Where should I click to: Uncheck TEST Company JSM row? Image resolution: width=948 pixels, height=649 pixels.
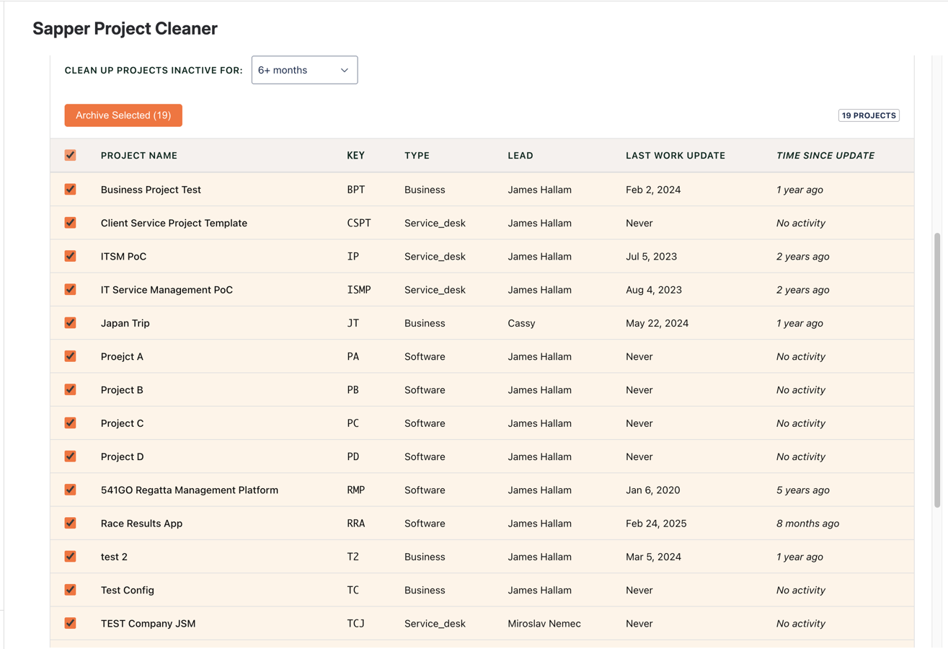pyautogui.click(x=70, y=623)
